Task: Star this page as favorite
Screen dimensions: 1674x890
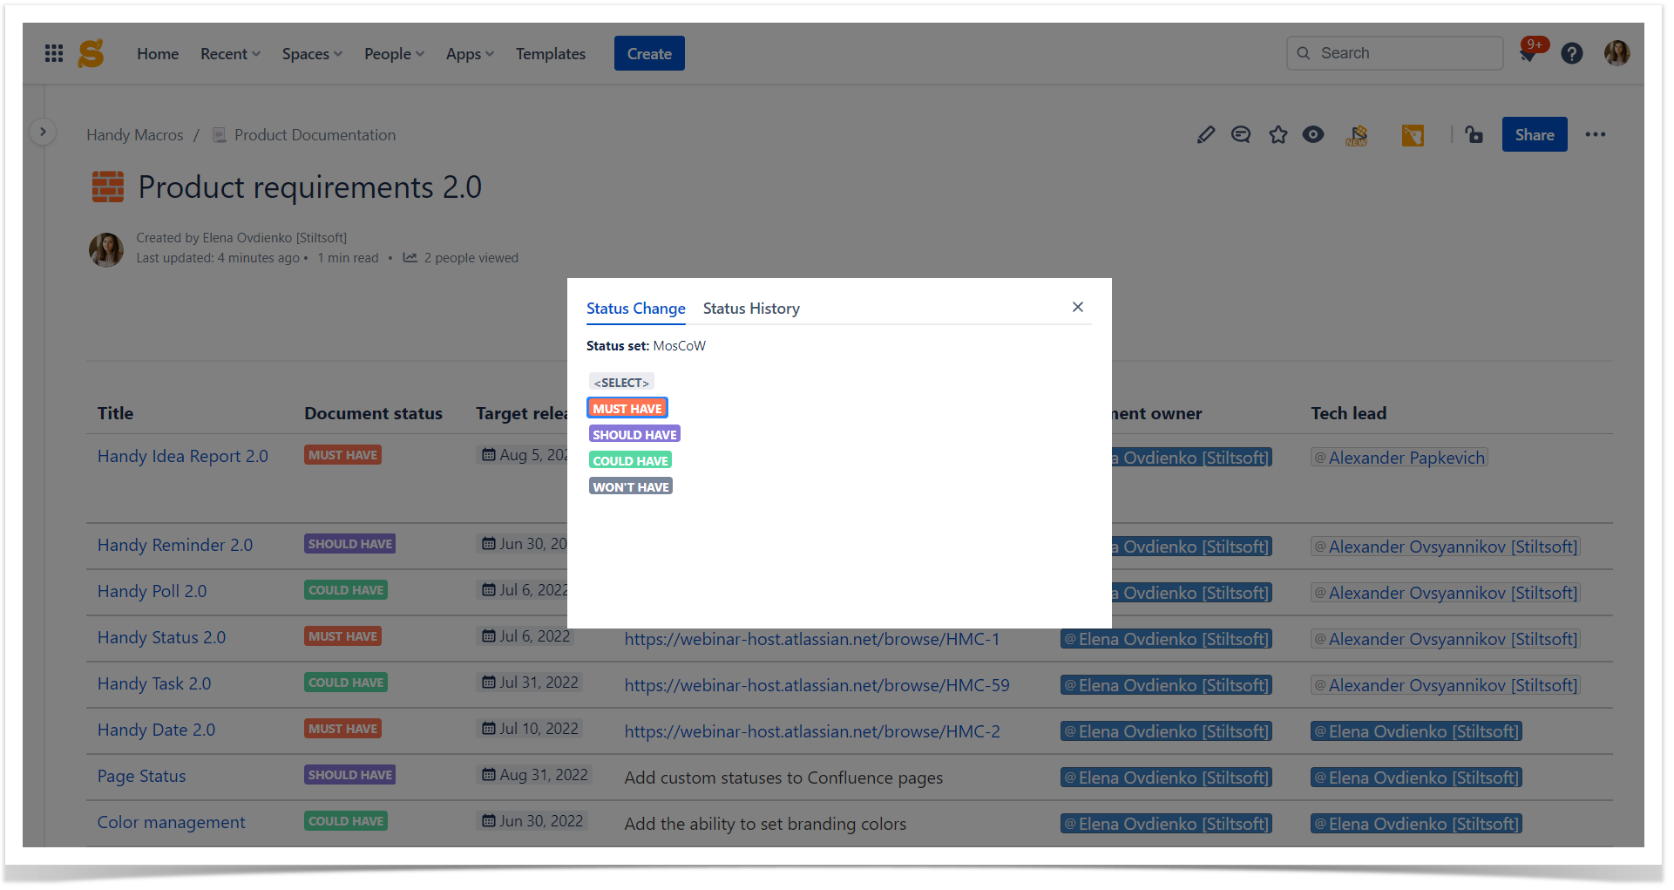Action: (1278, 134)
